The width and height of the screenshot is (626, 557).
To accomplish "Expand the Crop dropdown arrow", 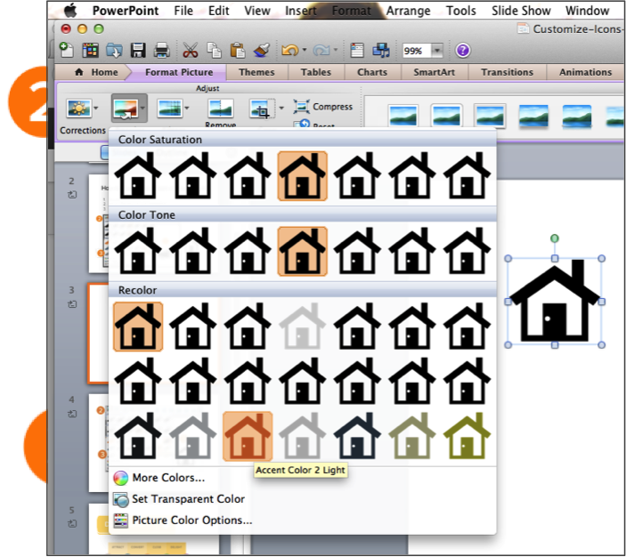I will [x=281, y=109].
